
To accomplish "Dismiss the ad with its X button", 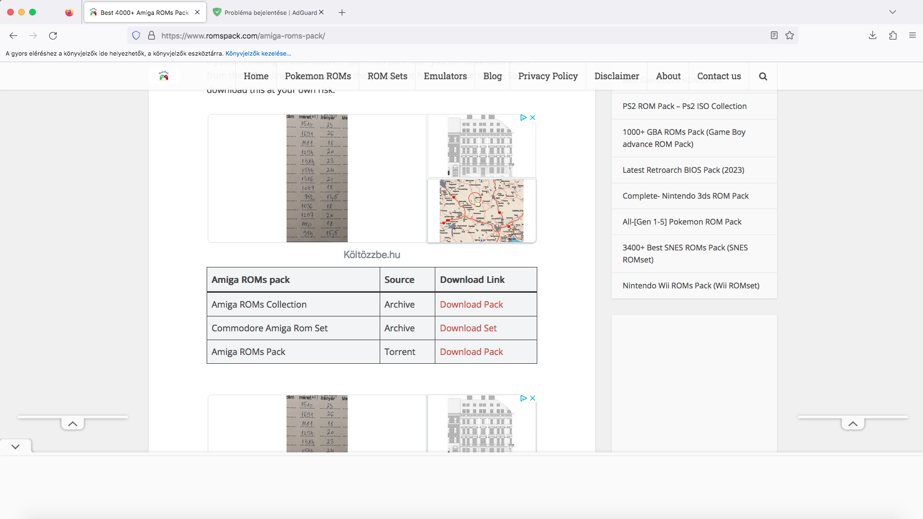I will tap(532, 117).
